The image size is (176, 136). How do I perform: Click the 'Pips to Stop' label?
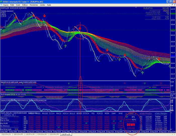click(x=5, y=120)
